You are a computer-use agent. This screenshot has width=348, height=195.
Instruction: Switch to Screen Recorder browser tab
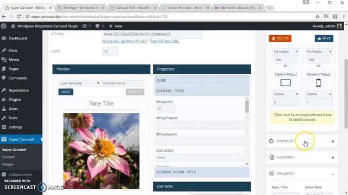(x=185, y=8)
